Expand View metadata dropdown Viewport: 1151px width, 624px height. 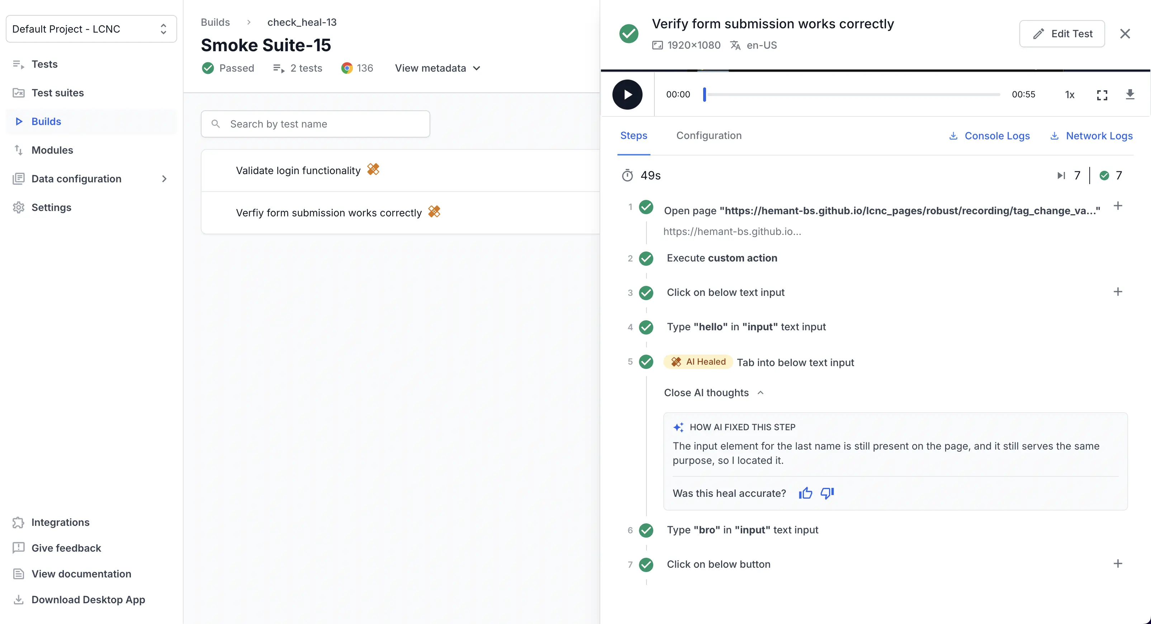437,68
